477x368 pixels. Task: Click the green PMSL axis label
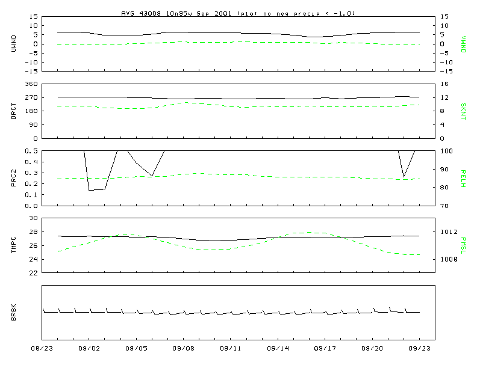(463, 245)
